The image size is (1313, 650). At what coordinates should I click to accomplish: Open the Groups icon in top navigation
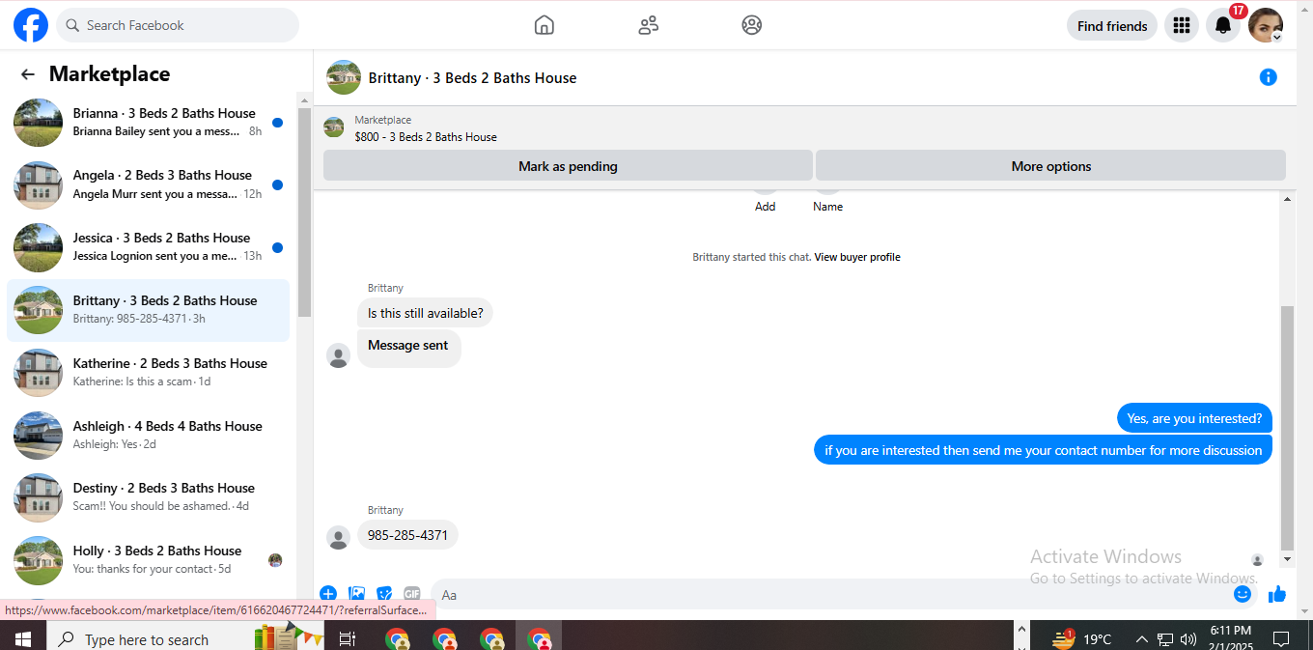tap(752, 25)
